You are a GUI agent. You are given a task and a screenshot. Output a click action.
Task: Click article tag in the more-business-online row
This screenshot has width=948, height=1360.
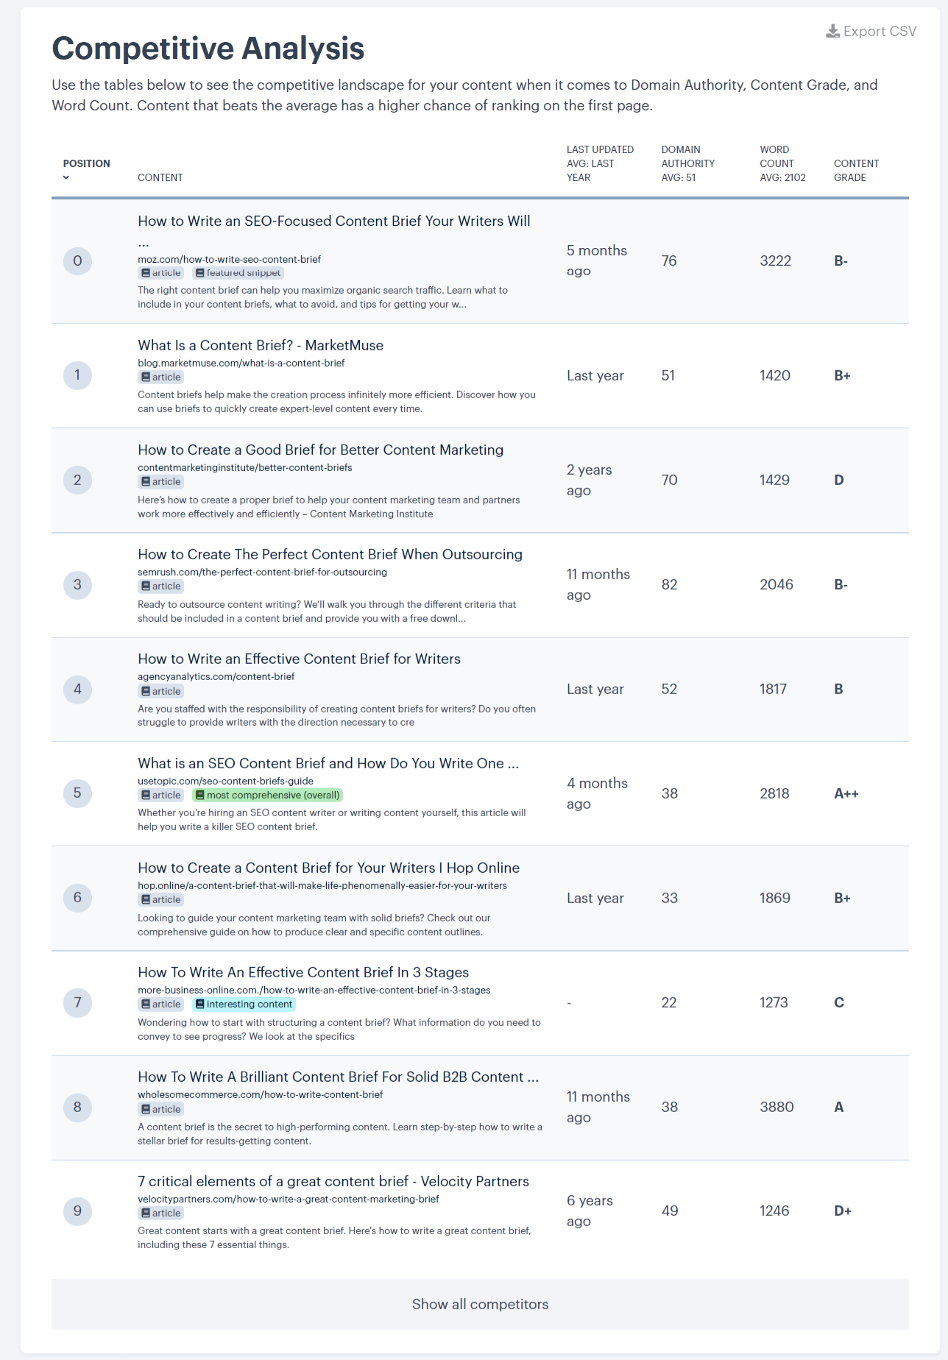pos(161,1004)
